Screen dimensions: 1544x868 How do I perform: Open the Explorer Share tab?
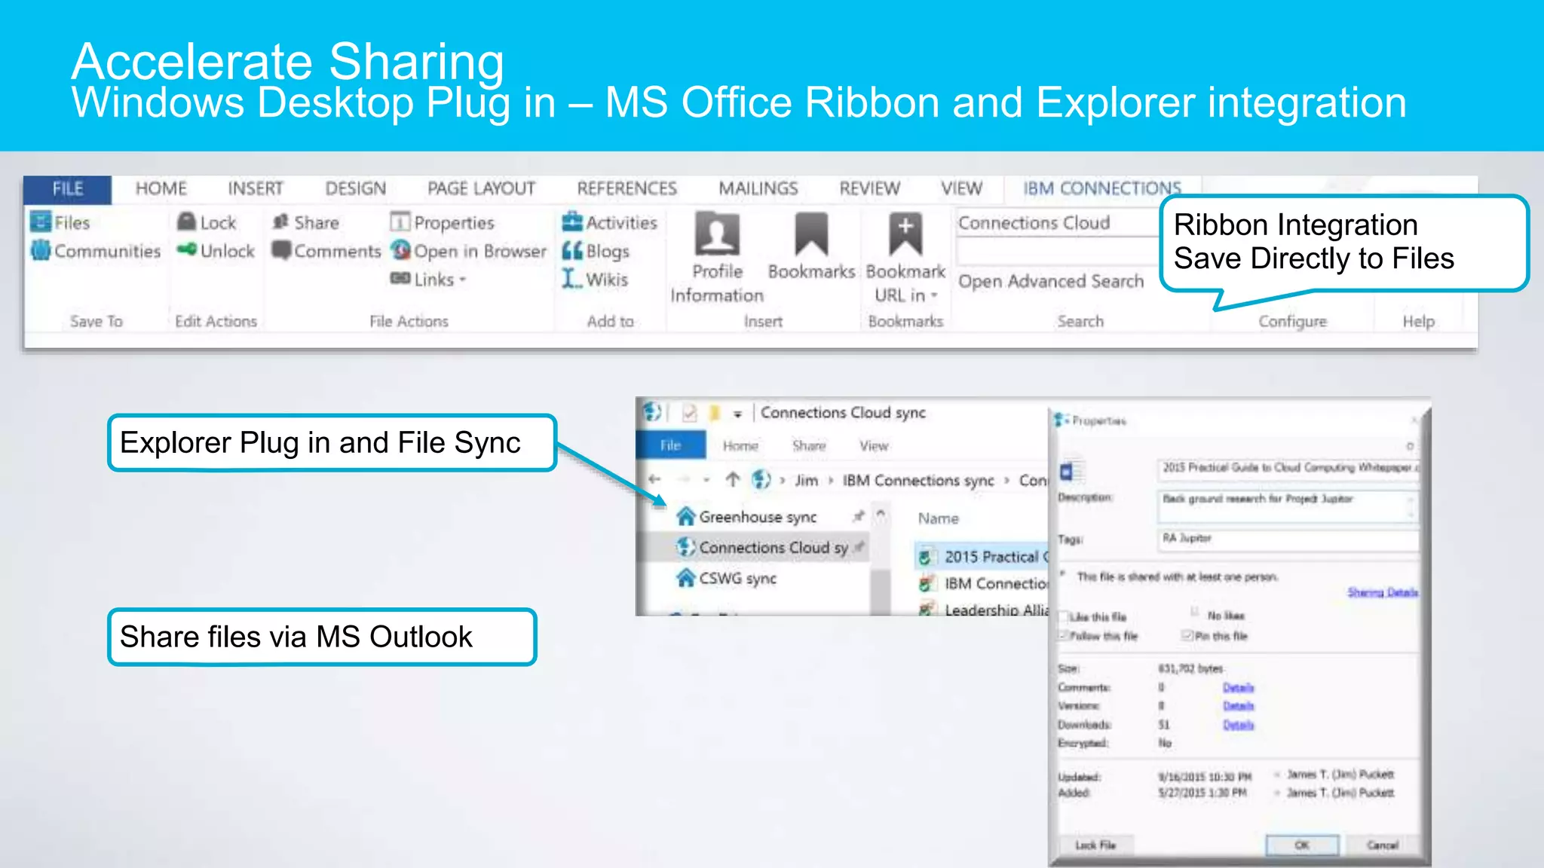[809, 445]
